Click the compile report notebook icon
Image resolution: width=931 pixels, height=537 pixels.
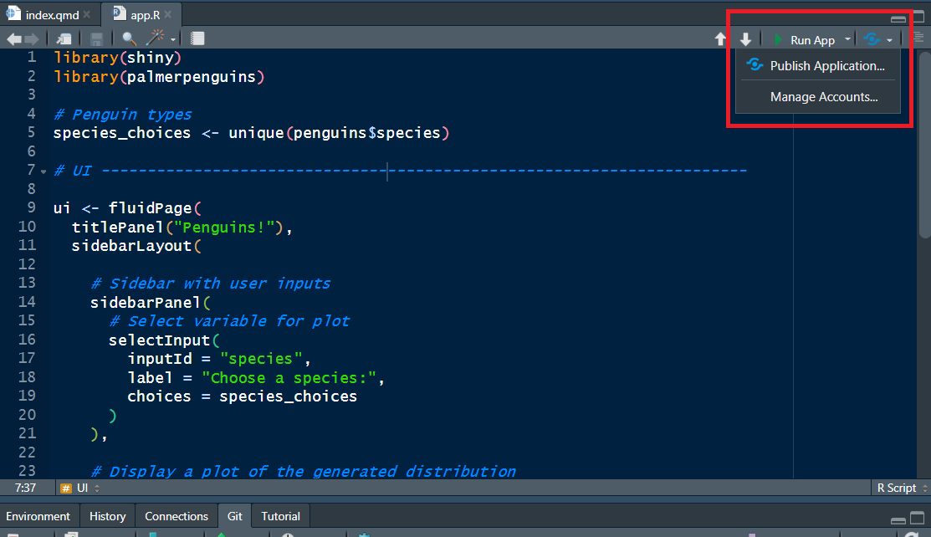point(197,38)
